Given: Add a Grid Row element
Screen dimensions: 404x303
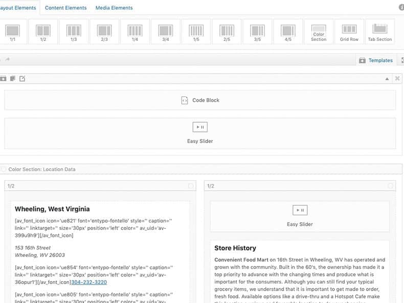Looking at the screenshot, I should pos(349,32).
